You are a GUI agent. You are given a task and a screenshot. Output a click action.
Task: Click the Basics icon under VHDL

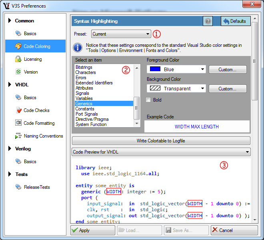pos(18,97)
